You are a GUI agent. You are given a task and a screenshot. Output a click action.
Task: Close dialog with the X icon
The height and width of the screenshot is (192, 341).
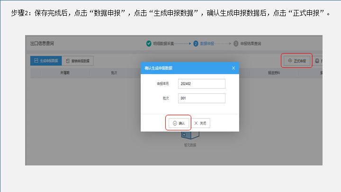click(x=233, y=68)
